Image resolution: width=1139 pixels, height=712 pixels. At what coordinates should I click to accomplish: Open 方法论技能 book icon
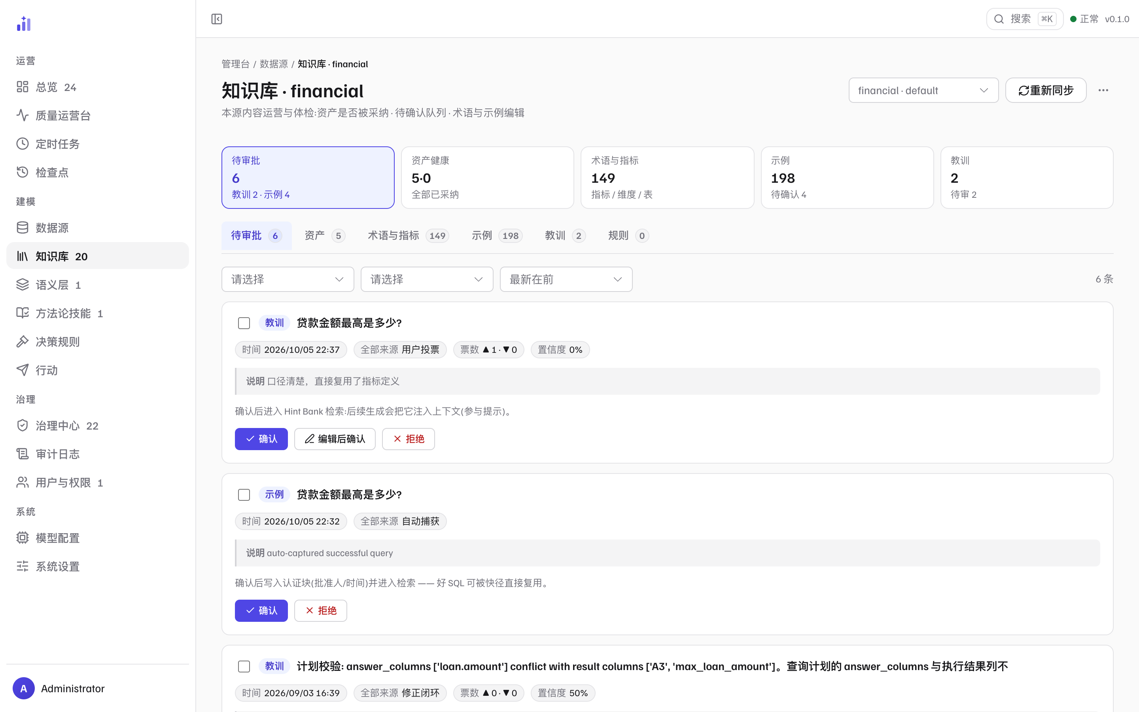tap(23, 313)
